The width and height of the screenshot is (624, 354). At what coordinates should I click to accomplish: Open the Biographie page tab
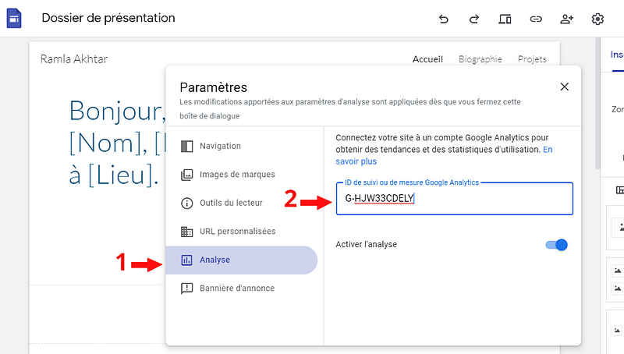(480, 59)
